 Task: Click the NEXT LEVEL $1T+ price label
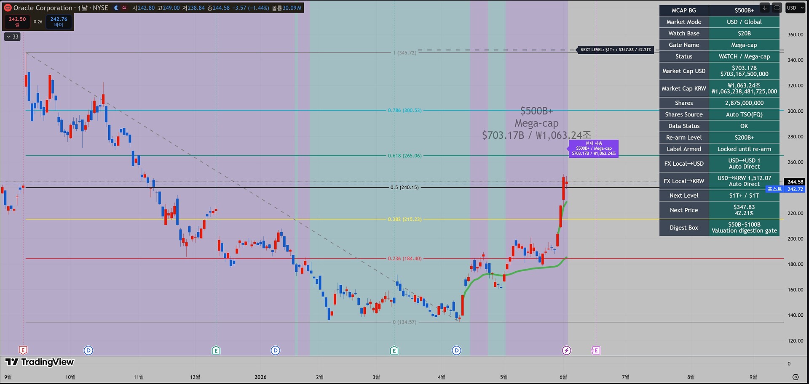coord(615,50)
